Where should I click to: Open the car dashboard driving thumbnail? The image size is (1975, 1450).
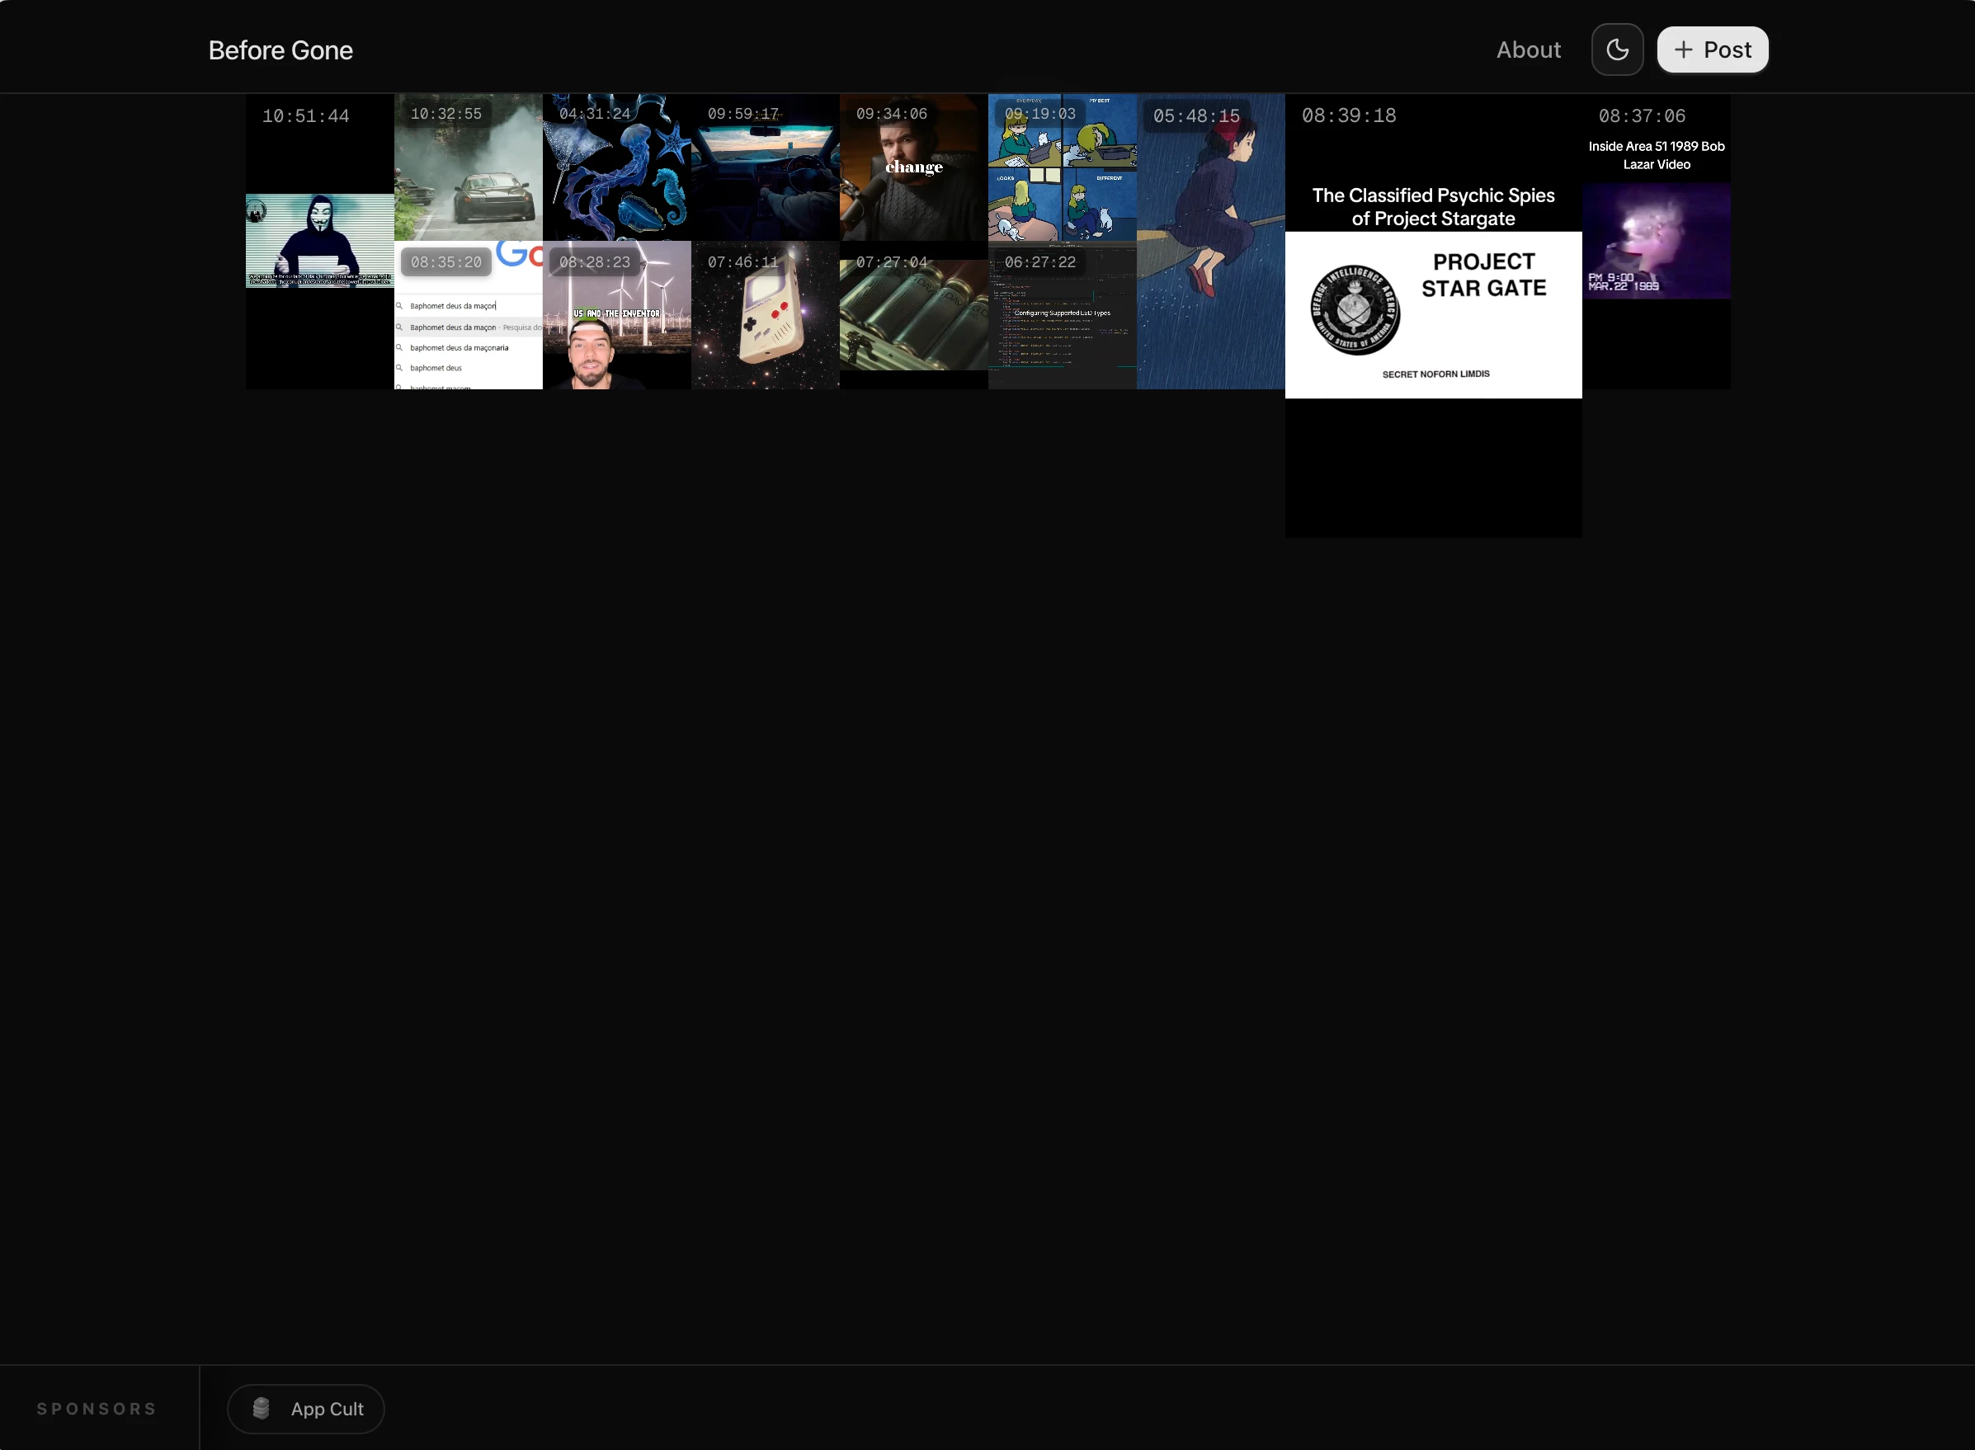[x=765, y=176]
